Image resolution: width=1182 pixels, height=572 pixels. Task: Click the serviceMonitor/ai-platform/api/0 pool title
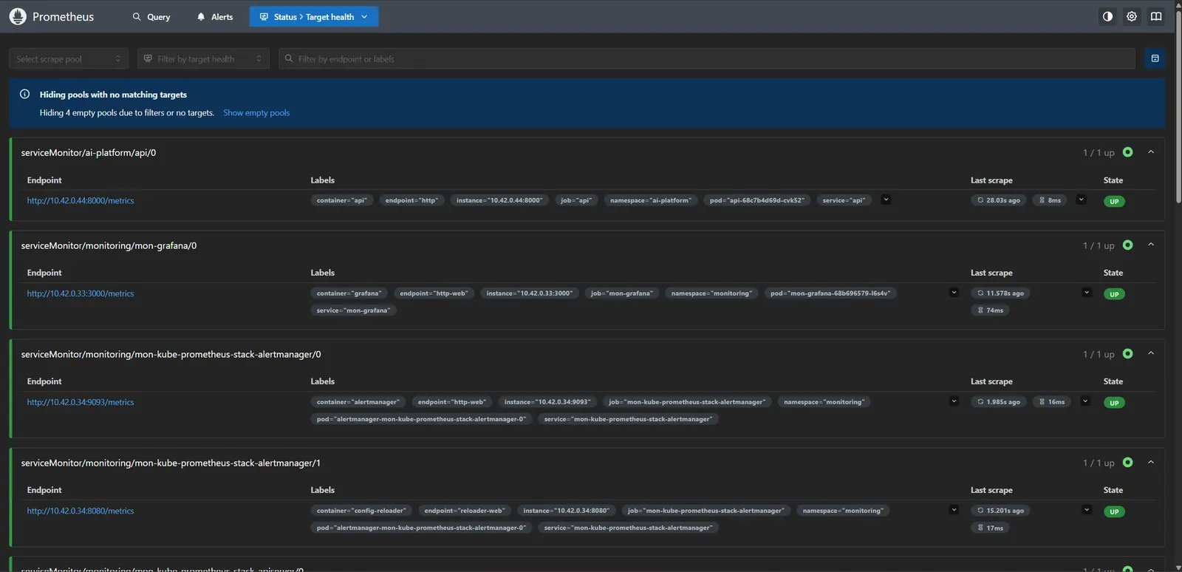[x=89, y=152]
